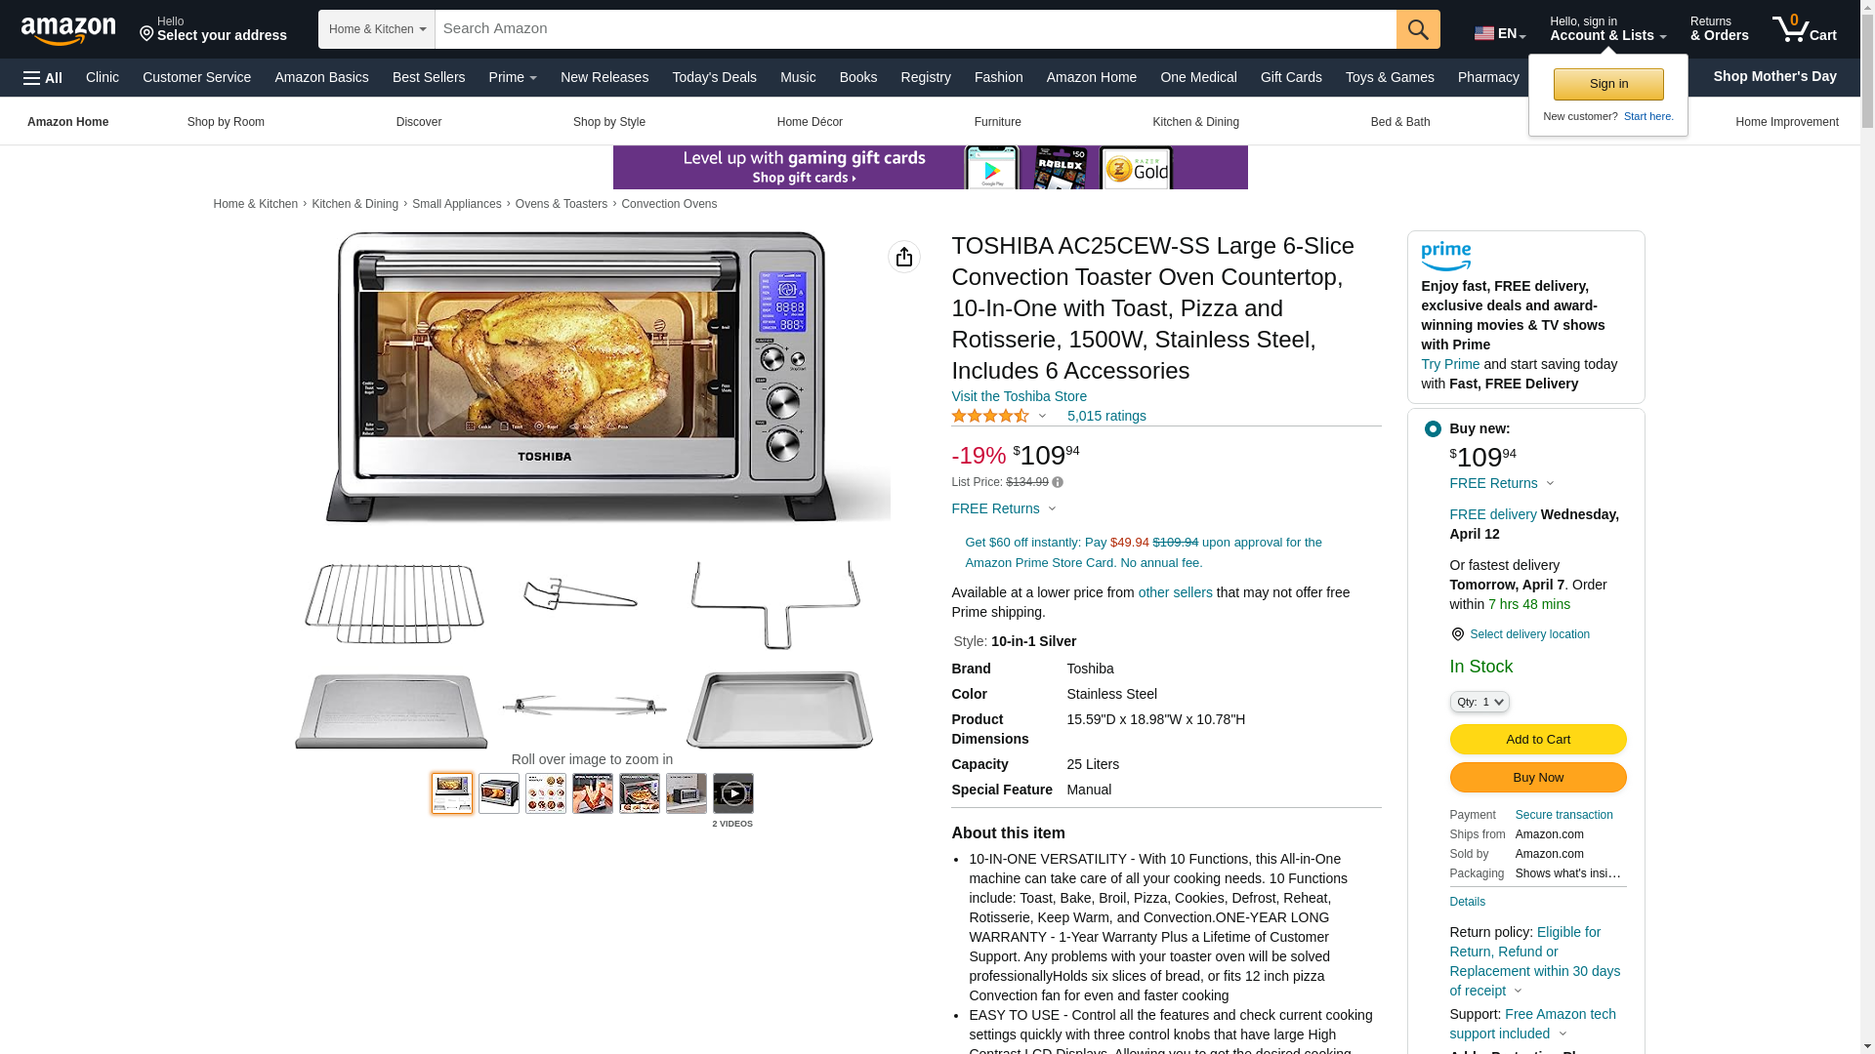Click the magnifying glass search button
This screenshot has height=1054, width=1875.
pyautogui.click(x=1418, y=29)
